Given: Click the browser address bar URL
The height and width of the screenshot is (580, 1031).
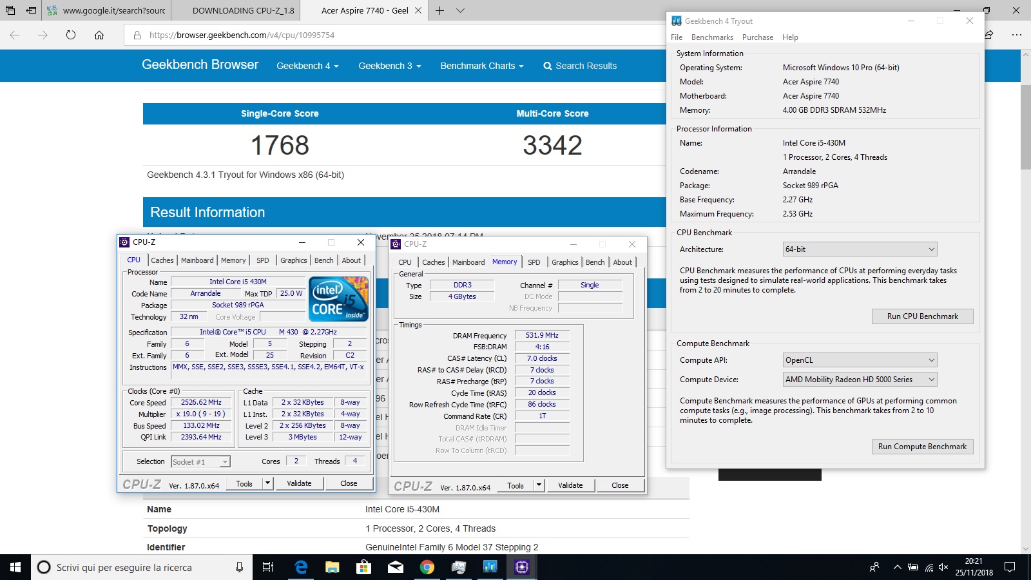Looking at the screenshot, I should click(x=242, y=35).
